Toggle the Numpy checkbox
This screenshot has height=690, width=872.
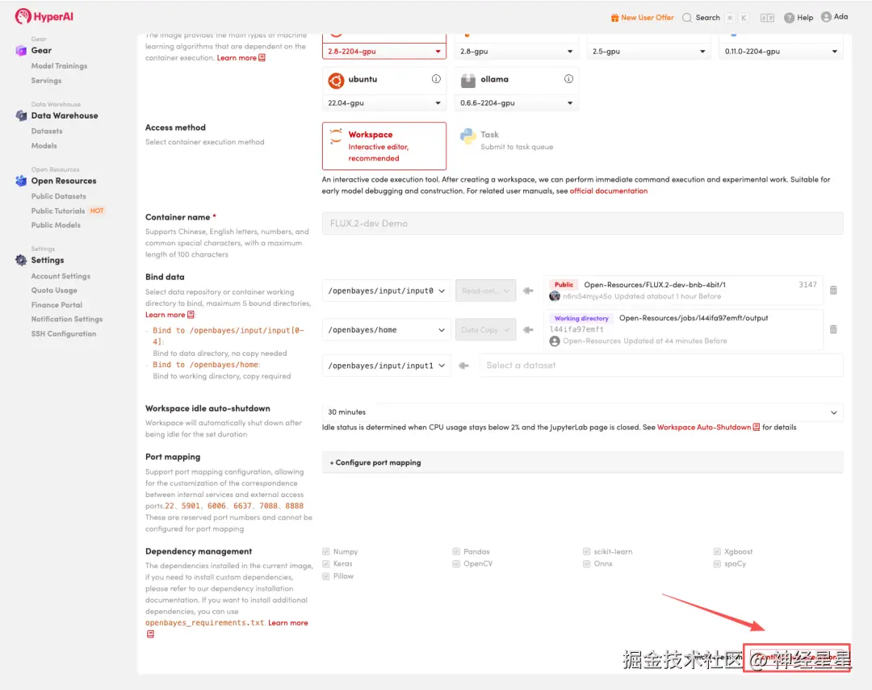326,551
